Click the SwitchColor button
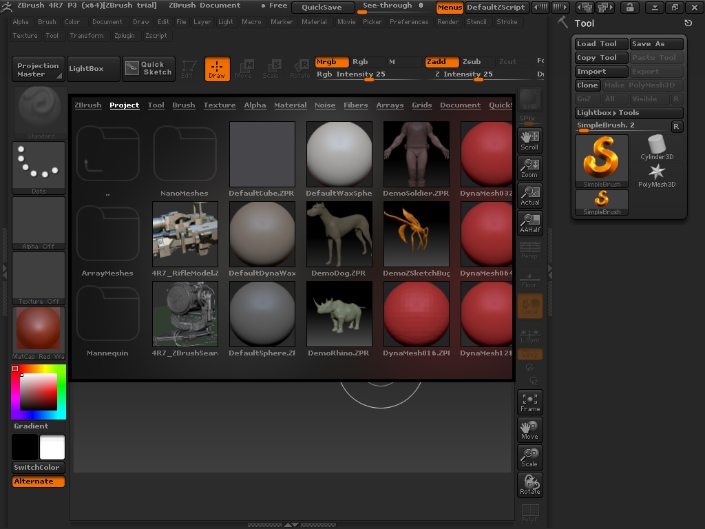This screenshot has height=529, width=705. pyautogui.click(x=39, y=468)
